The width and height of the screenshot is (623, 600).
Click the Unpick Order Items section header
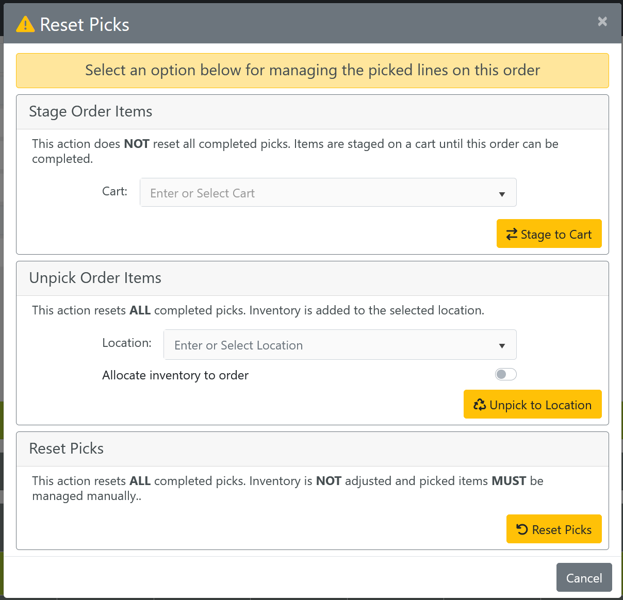[95, 278]
